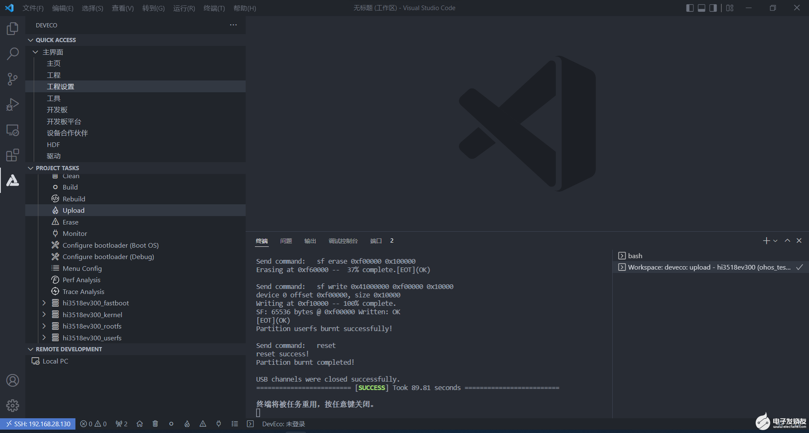Expand hi3518ev300_kernel node

point(44,315)
